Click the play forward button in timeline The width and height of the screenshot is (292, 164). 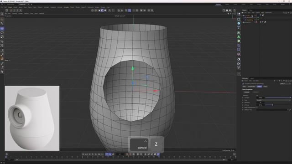[93, 154]
